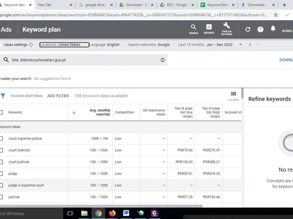293x219 pixels.
Task: Close the Keyword Stats browser tab
Action: click(233, 5)
